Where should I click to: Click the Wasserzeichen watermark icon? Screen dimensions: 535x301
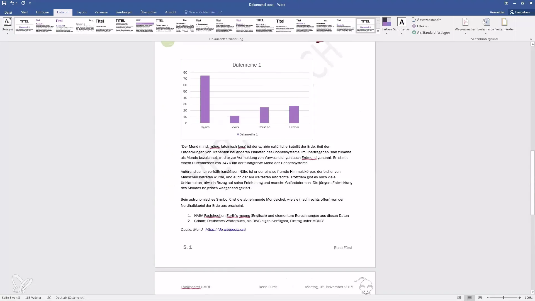click(465, 22)
